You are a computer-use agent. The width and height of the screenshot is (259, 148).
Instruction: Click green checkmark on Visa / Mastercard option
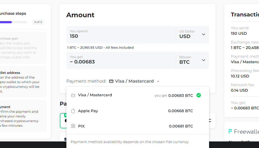click(x=199, y=95)
